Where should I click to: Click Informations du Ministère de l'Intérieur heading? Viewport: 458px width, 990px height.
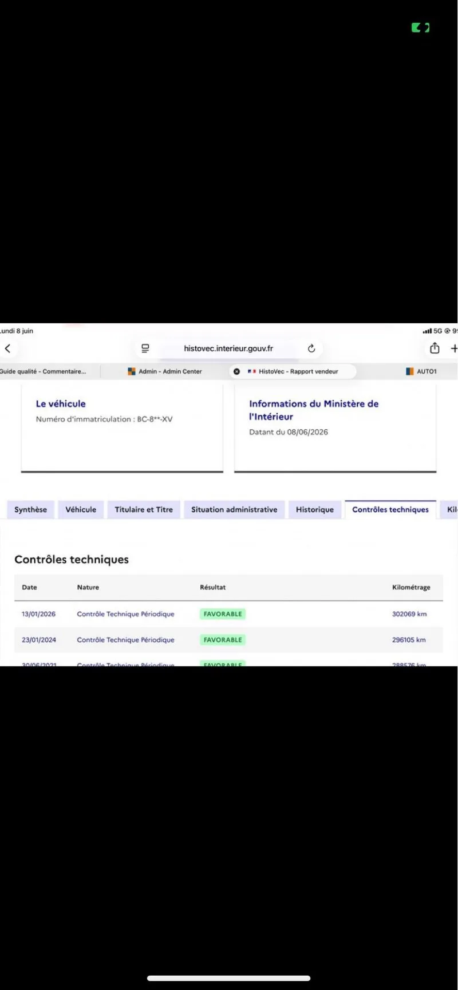tap(314, 410)
